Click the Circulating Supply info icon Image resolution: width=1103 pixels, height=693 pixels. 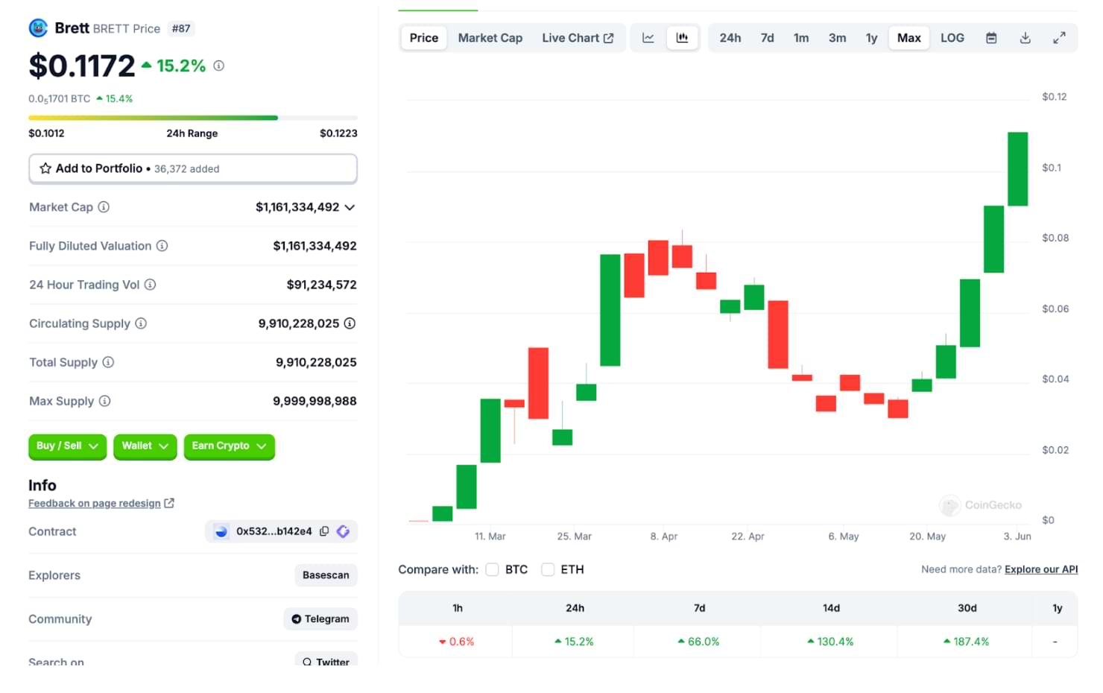[x=141, y=323]
